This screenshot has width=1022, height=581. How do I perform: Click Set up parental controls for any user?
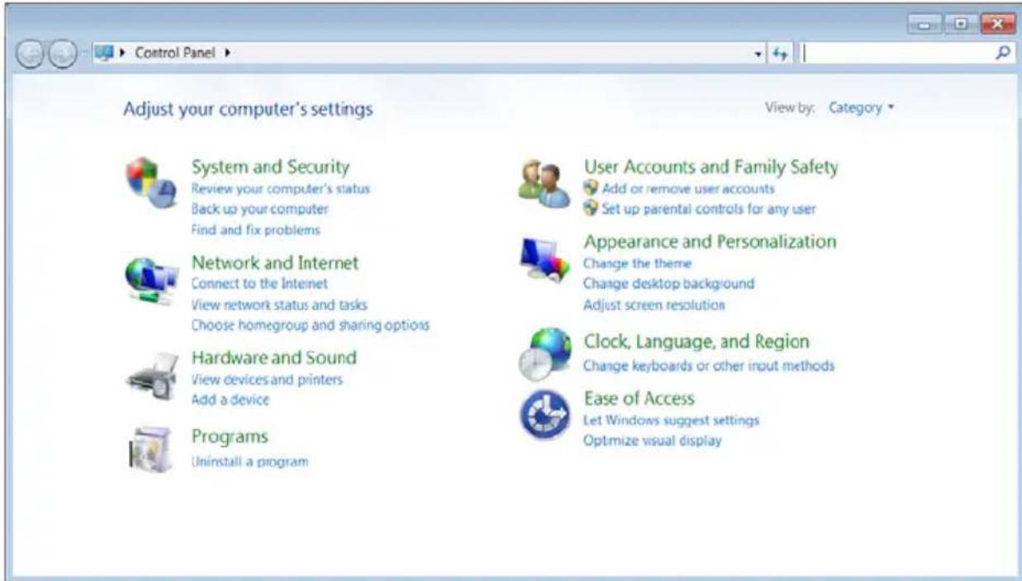(709, 209)
